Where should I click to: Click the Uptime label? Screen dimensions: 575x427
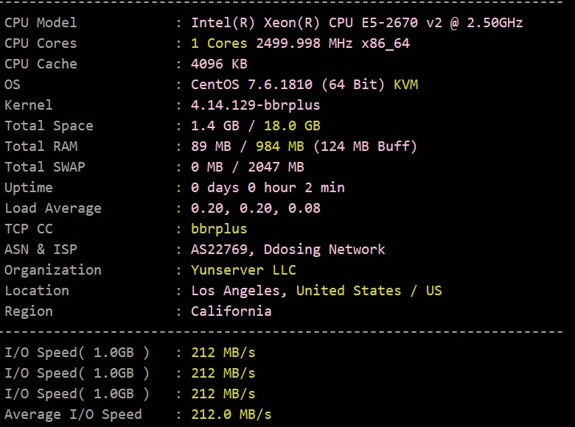[x=29, y=188]
